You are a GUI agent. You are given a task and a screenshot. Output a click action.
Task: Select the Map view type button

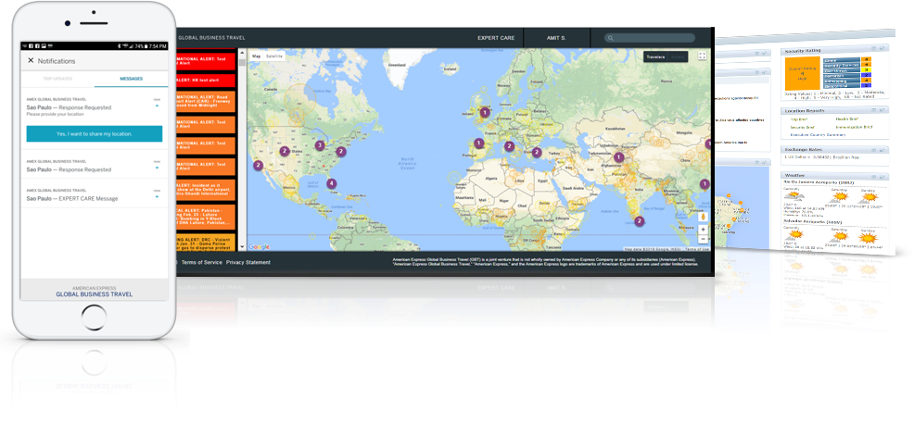tap(257, 56)
